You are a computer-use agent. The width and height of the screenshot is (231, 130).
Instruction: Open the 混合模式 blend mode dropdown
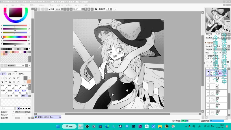click(229, 46)
